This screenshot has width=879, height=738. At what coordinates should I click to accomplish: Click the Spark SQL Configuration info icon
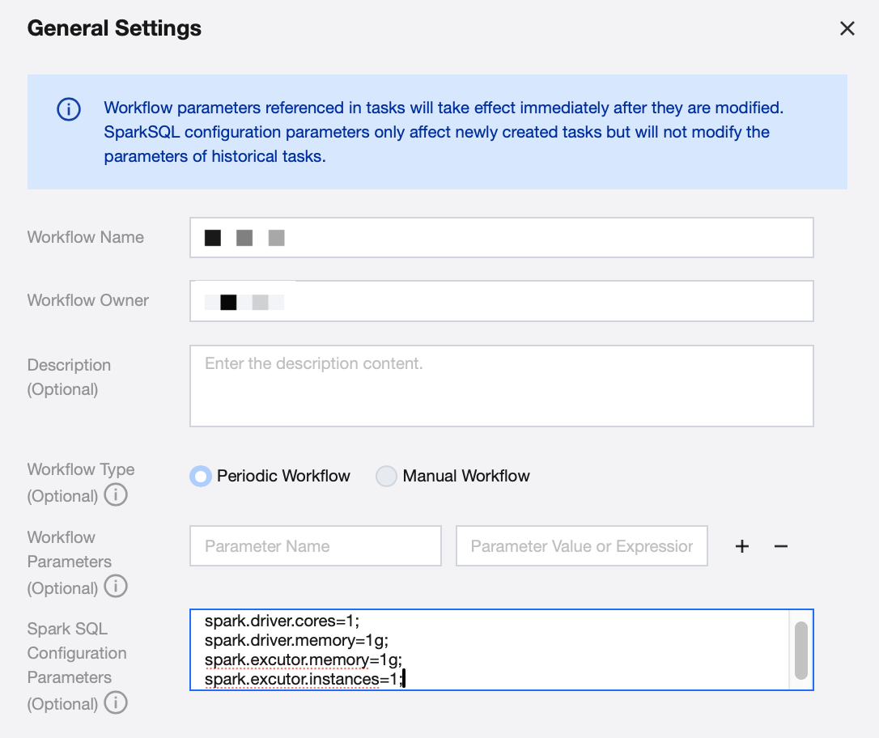[116, 702]
